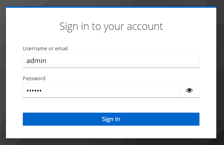Focus the Password input field

pyautogui.click(x=101, y=90)
